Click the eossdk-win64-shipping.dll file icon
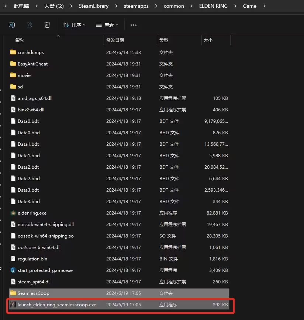The image size is (304, 320). (x=13, y=224)
